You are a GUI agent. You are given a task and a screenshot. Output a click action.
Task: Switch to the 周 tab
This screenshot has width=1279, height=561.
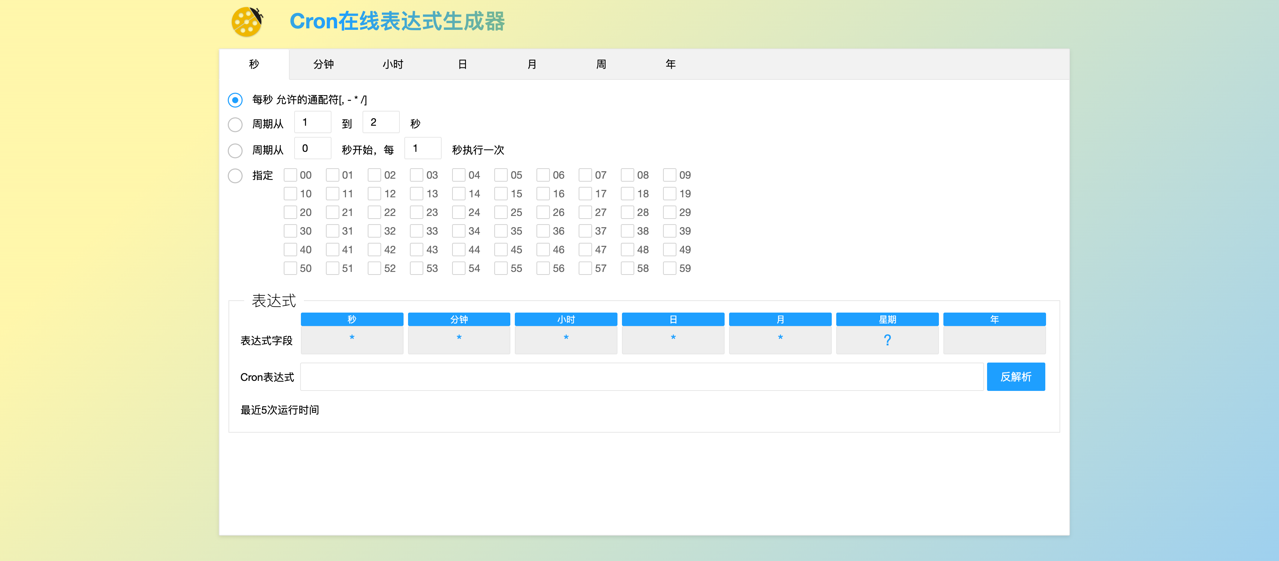pos(601,64)
